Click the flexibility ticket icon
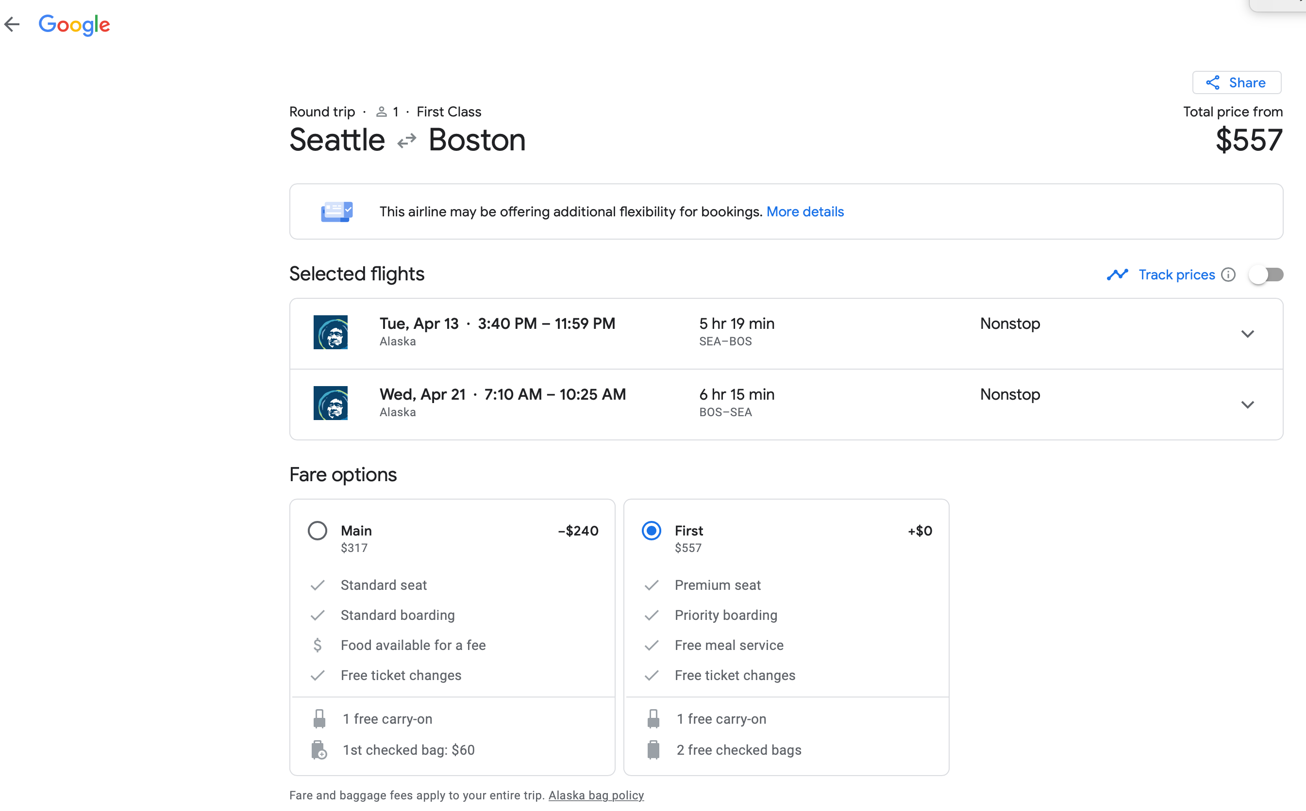 click(x=336, y=211)
